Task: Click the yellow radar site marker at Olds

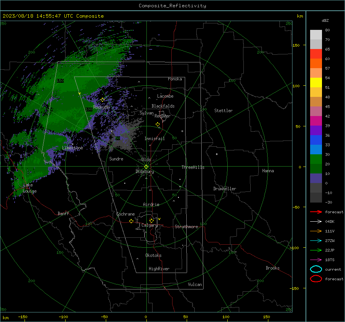Action: [146, 167]
